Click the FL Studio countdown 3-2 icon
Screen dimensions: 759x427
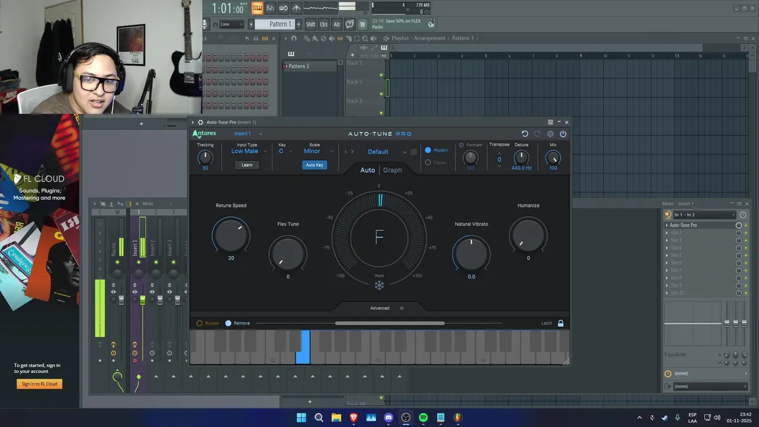click(x=270, y=8)
